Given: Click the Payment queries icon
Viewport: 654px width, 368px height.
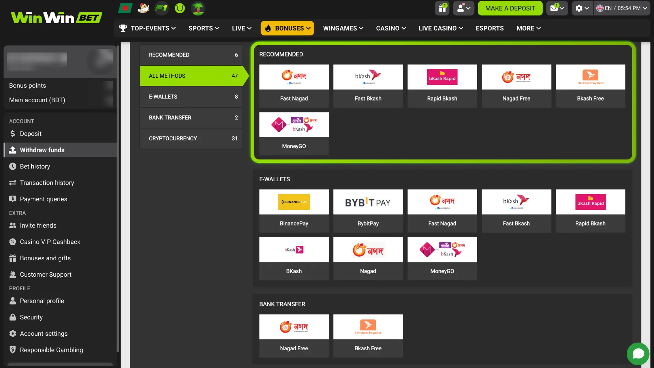Looking at the screenshot, I should pyautogui.click(x=13, y=199).
